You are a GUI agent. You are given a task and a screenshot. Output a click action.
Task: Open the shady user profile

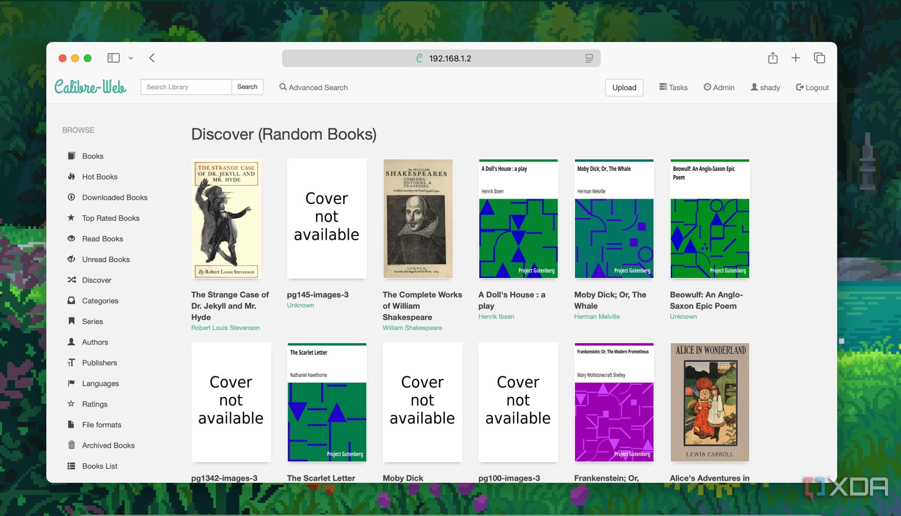pos(765,87)
